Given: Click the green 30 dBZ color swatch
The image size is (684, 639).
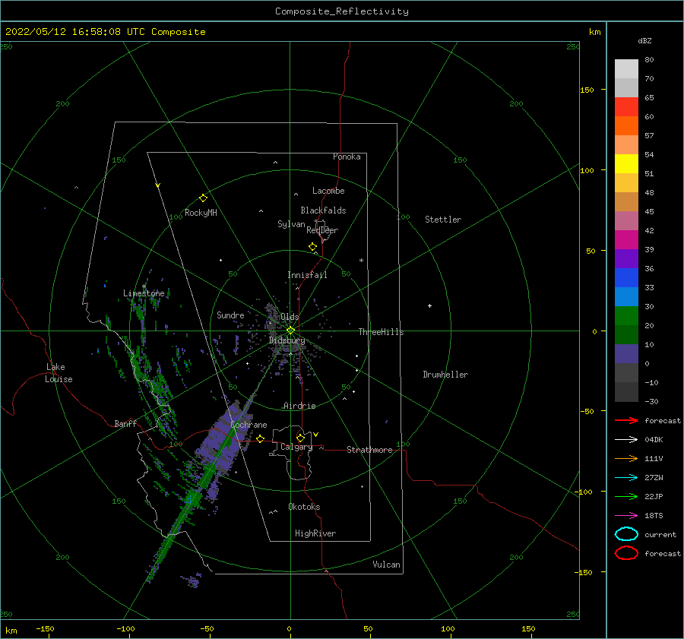Looking at the screenshot, I should pyautogui.click(x=626, y=316).
